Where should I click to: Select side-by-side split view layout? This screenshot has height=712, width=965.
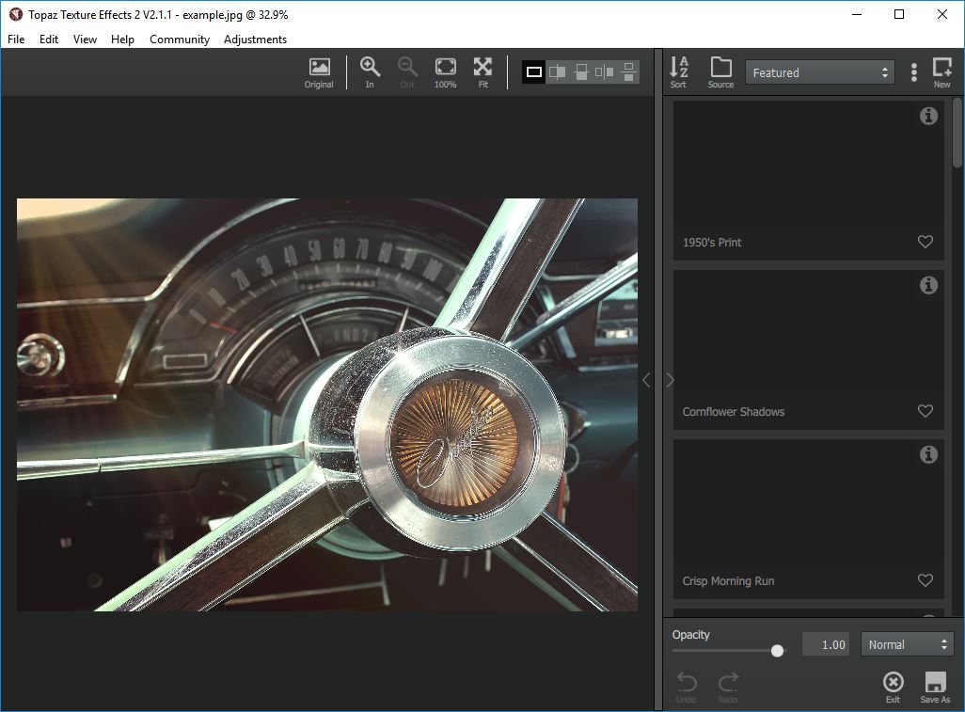click(x=557, y=72)
